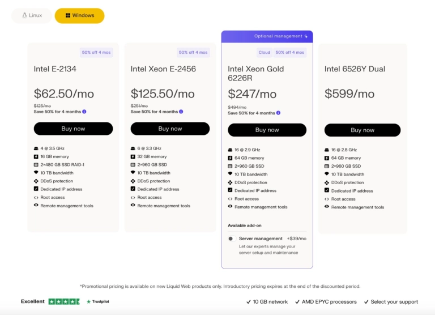Buy now the Intel 6526Y Dual plan
This screenshot has width=435, height=315.
click(362, 130)
